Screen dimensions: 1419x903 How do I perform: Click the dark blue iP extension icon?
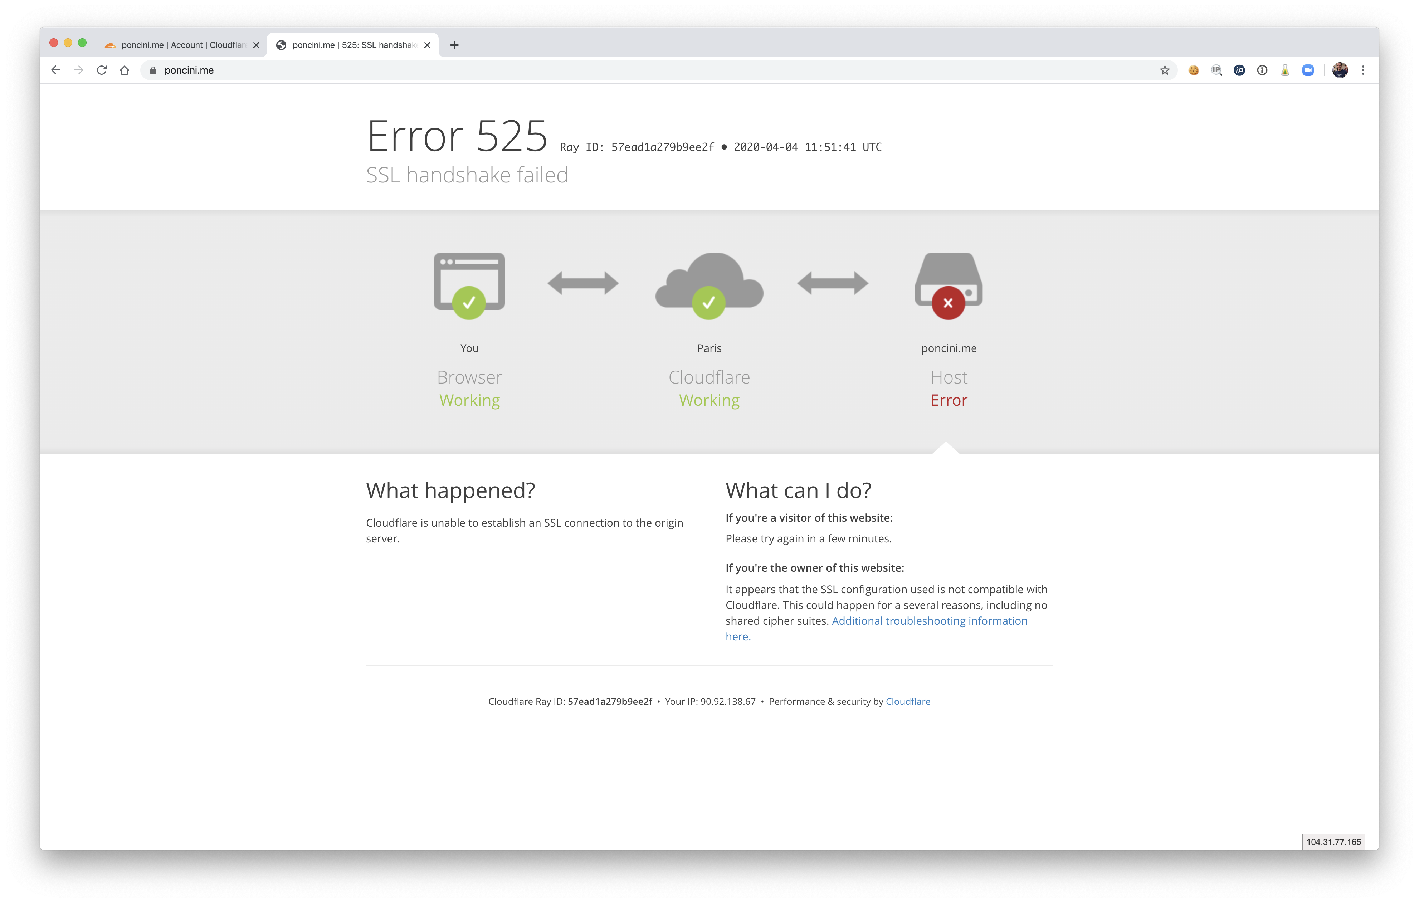click(x=1239, y=70)
